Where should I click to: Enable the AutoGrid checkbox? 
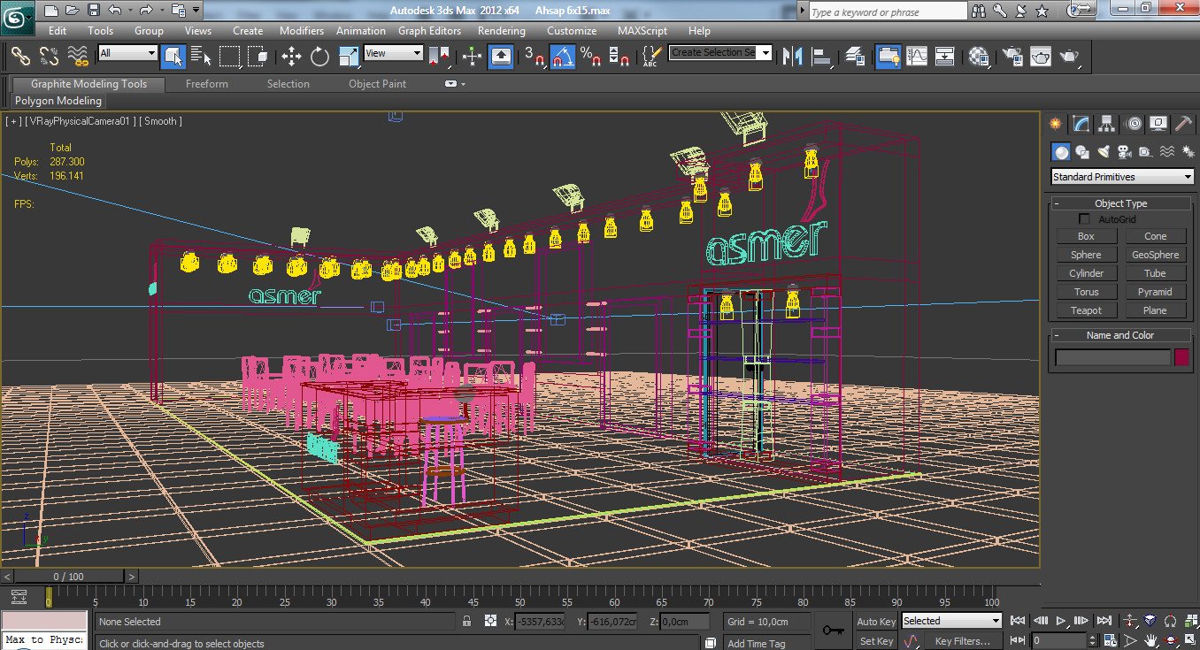point(1083,218)
